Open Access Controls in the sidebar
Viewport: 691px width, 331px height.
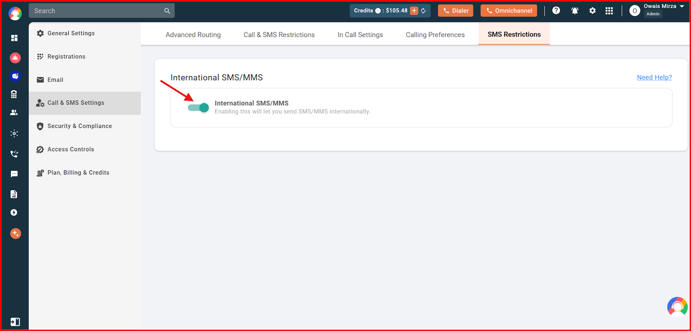(x=85, y=150)
